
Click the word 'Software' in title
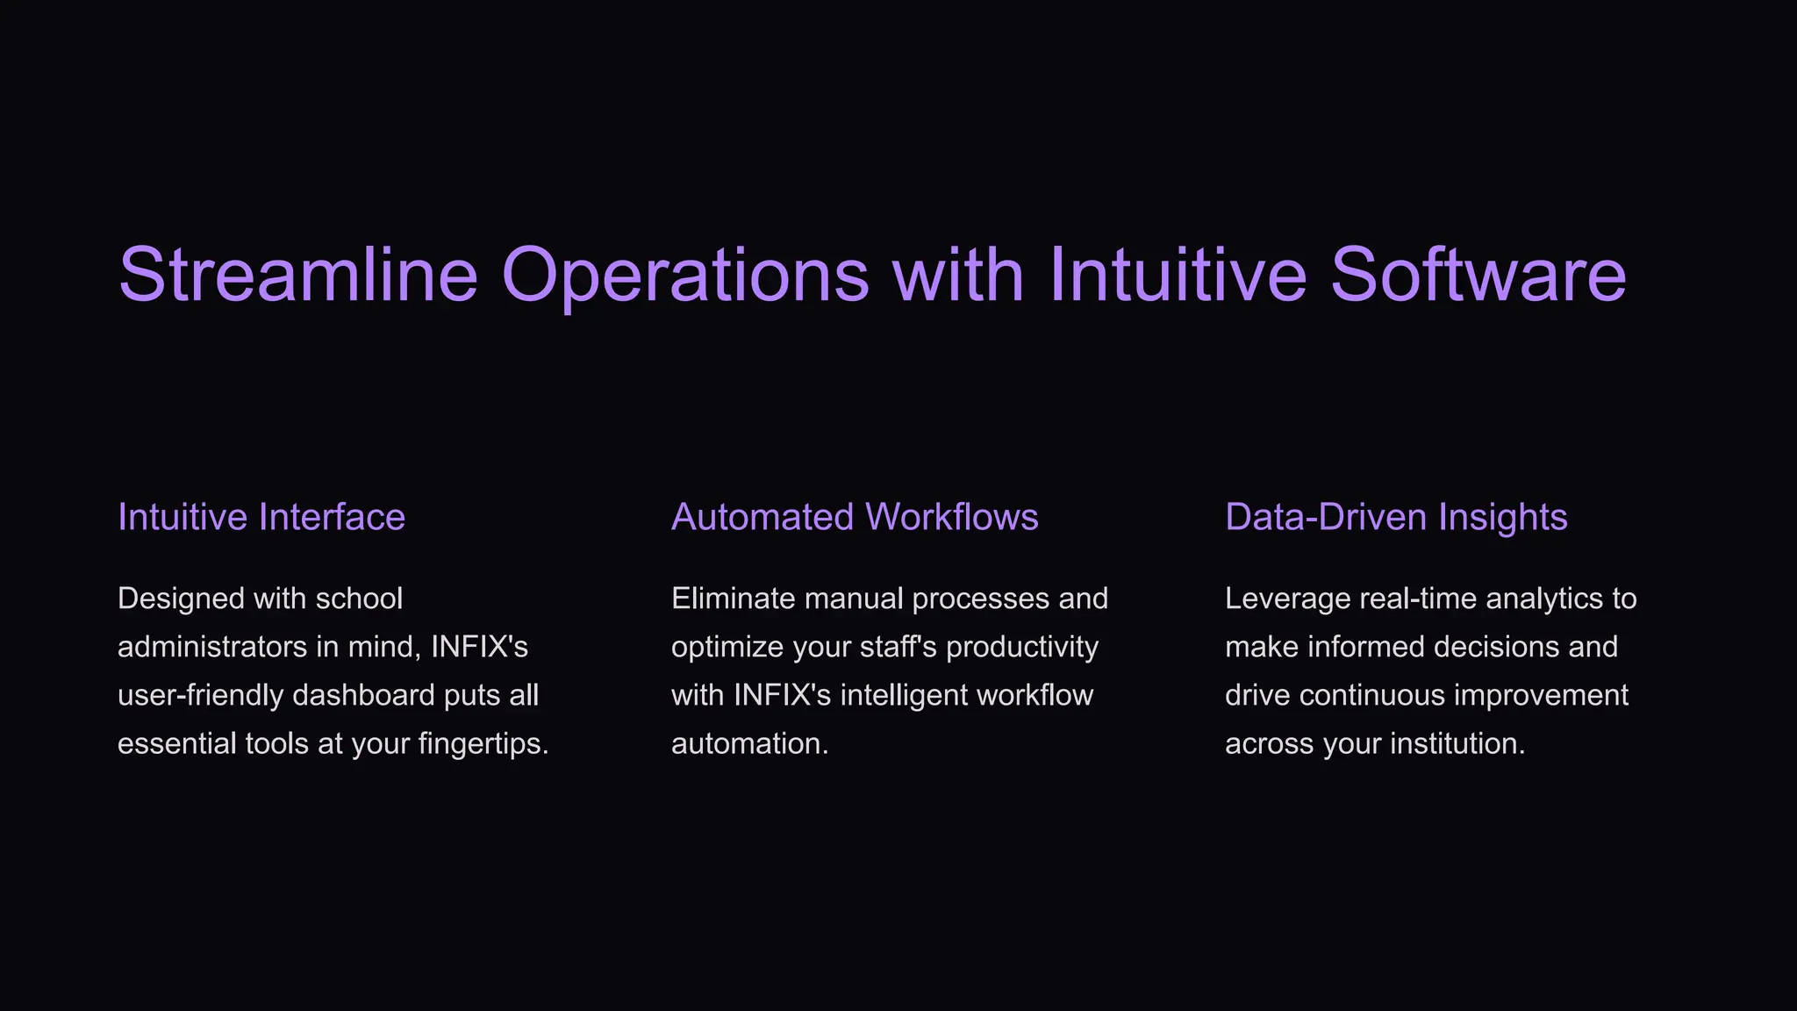pos(1478,275)
